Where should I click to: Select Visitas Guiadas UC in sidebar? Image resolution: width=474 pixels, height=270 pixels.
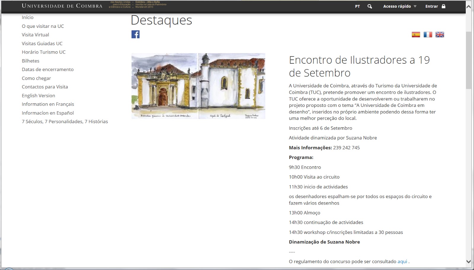(42, 44)
